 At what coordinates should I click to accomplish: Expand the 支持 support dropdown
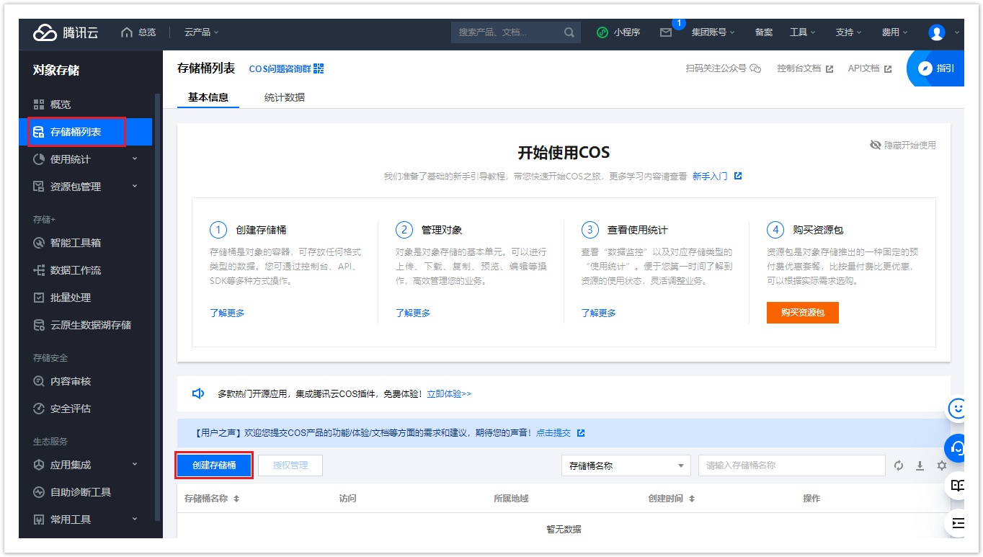tap(848, 32)
